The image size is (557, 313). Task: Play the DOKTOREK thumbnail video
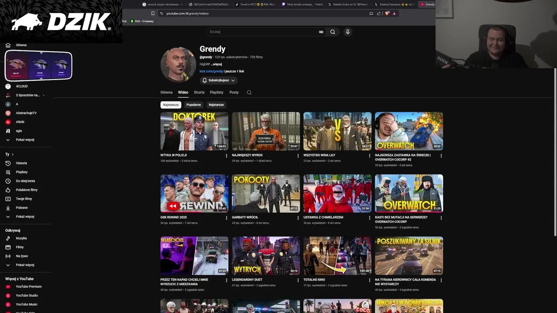(194, 131)
